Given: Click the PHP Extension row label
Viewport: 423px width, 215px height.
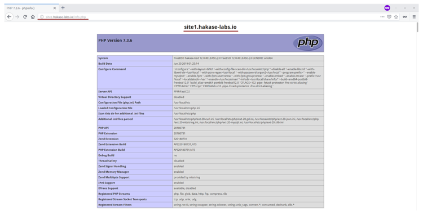Looking at the screenshot, I should tap(108, 133).
